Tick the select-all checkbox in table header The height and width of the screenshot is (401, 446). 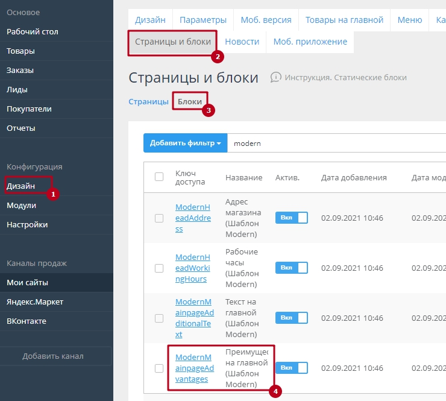click(x=159, y=177)
